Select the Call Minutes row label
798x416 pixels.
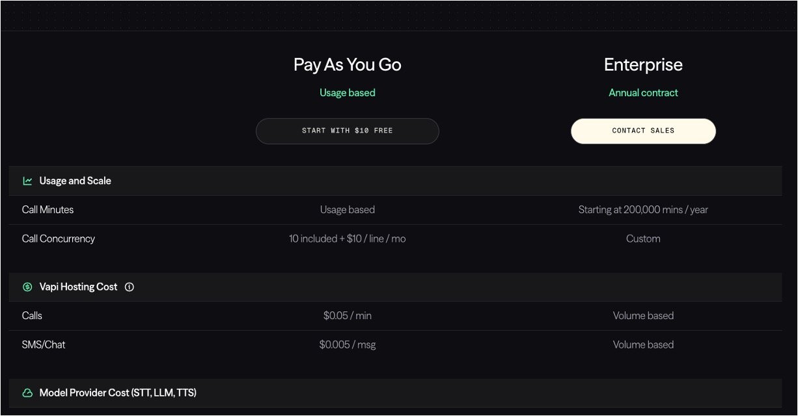coord(48,210)
